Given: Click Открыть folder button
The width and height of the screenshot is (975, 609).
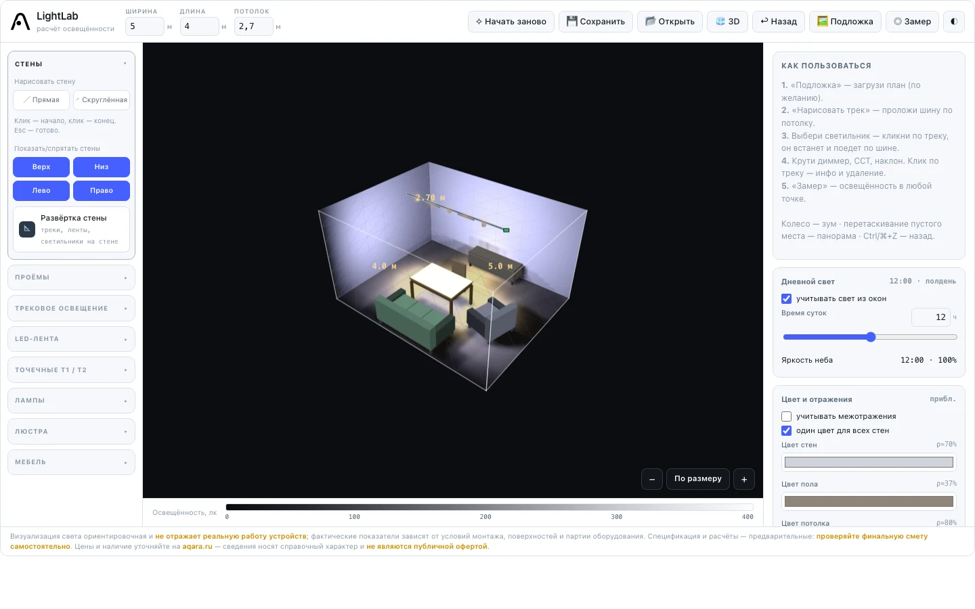Looking at the screenshot, I should pyautogui.click(x=670, y=22).
